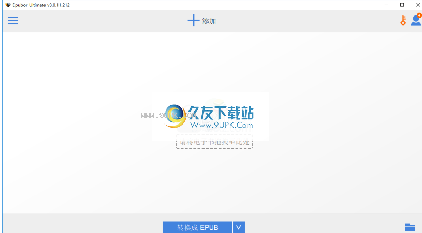The image size is (422, 233).
Task: Close the Epubor Ultimate window
Action: pyautogui.click(x=418, y=5)
